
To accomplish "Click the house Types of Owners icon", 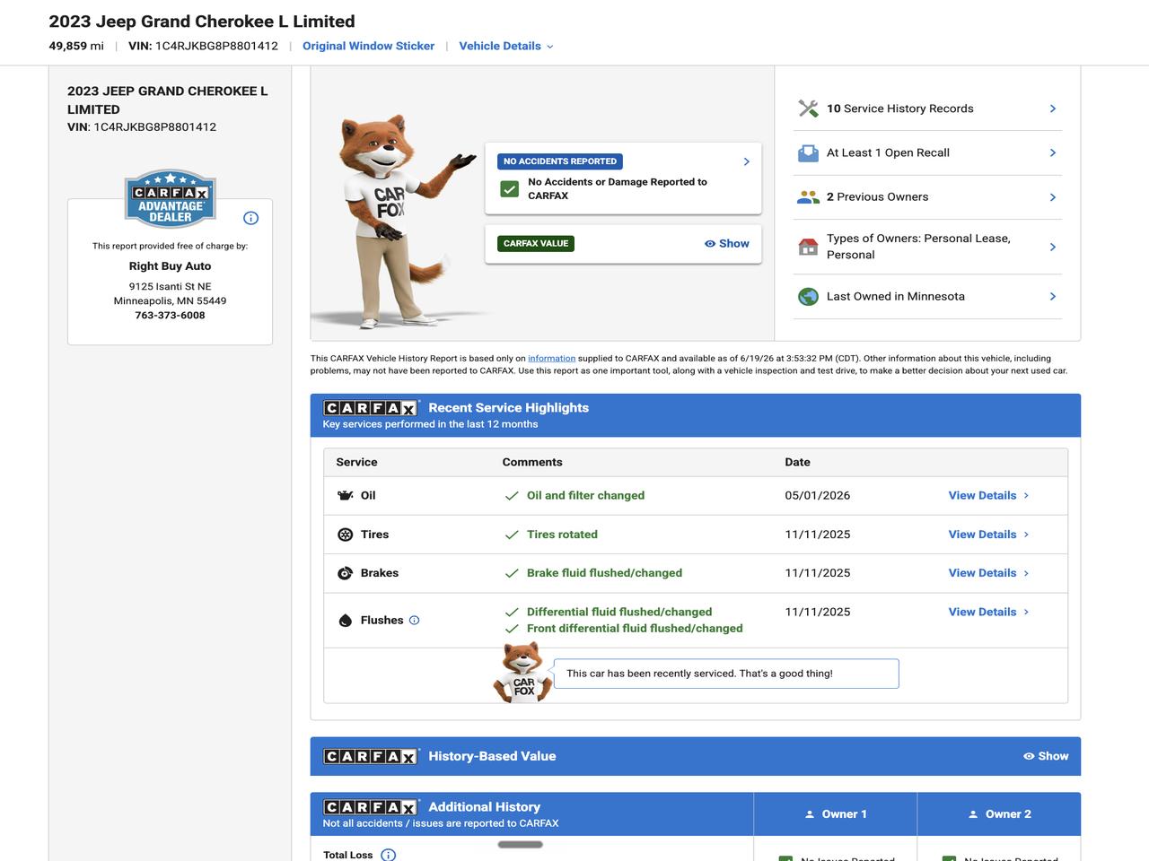I will [808, 247].
